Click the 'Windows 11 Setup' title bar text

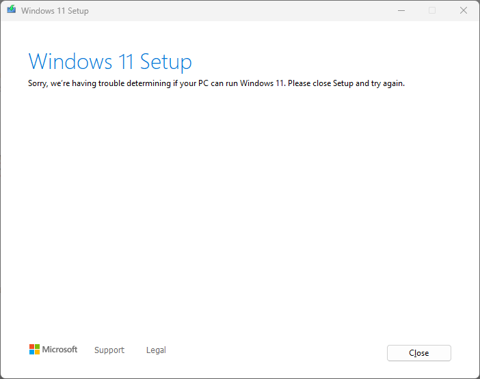point(55,11)
